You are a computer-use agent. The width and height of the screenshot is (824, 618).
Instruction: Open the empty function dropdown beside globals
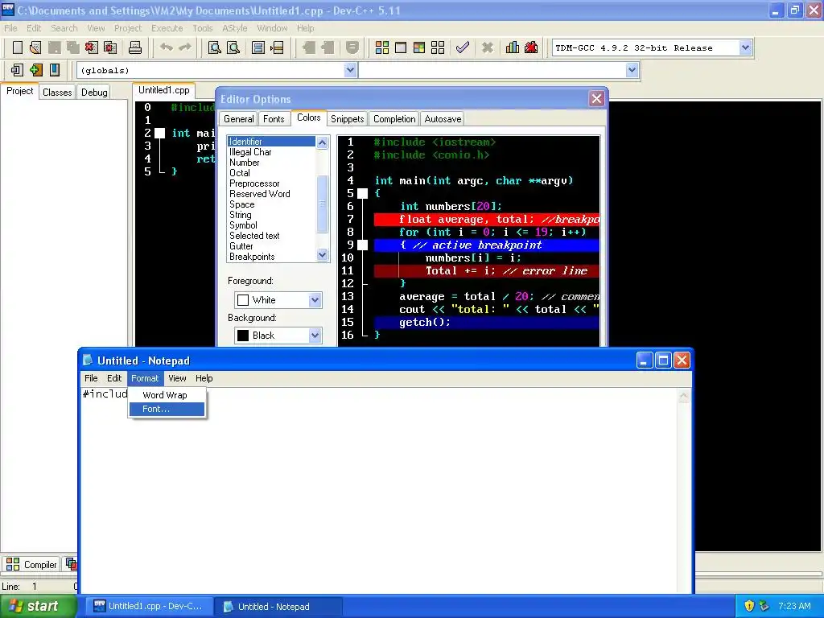coord(632,70)
